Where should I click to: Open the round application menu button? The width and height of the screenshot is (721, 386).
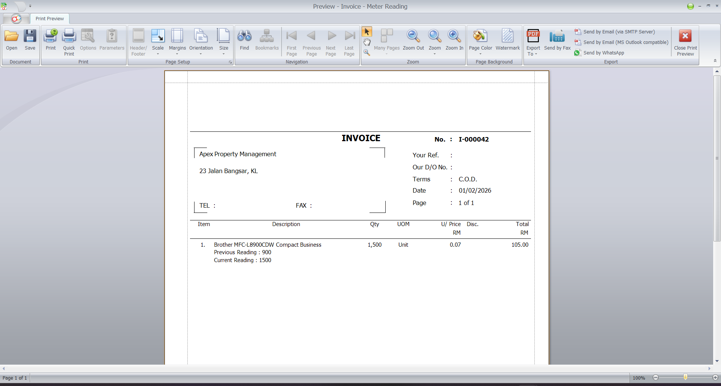click(x=16, y=19)
